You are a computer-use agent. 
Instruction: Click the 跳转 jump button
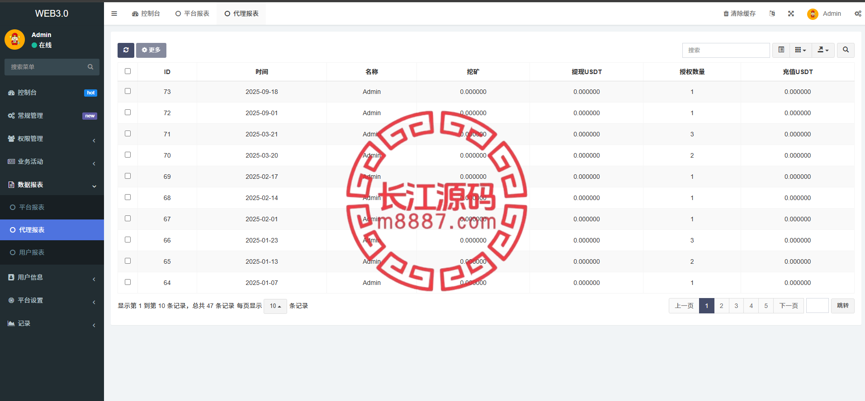pos(842,306)
